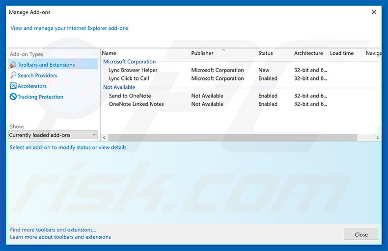Select the Lync Browser Helper add-on
Image resolution: width=388 pixels, height=251 pixels.
133,70
